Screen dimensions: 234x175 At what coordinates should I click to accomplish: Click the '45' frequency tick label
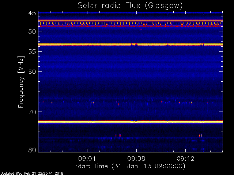pos(32,13)
